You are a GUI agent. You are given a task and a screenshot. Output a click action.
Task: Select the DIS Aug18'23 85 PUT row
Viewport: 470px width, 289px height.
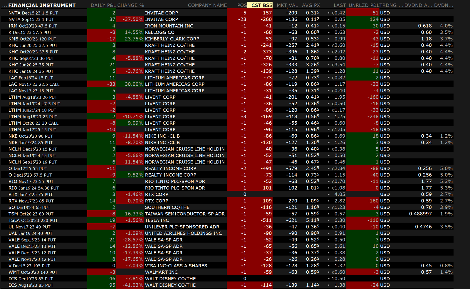[31, 285]
